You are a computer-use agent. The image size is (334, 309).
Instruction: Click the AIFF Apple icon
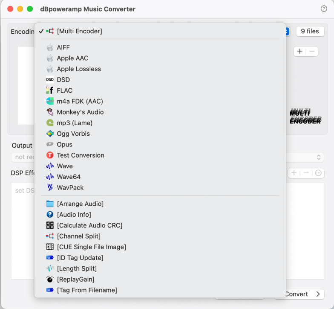point(50,47)
